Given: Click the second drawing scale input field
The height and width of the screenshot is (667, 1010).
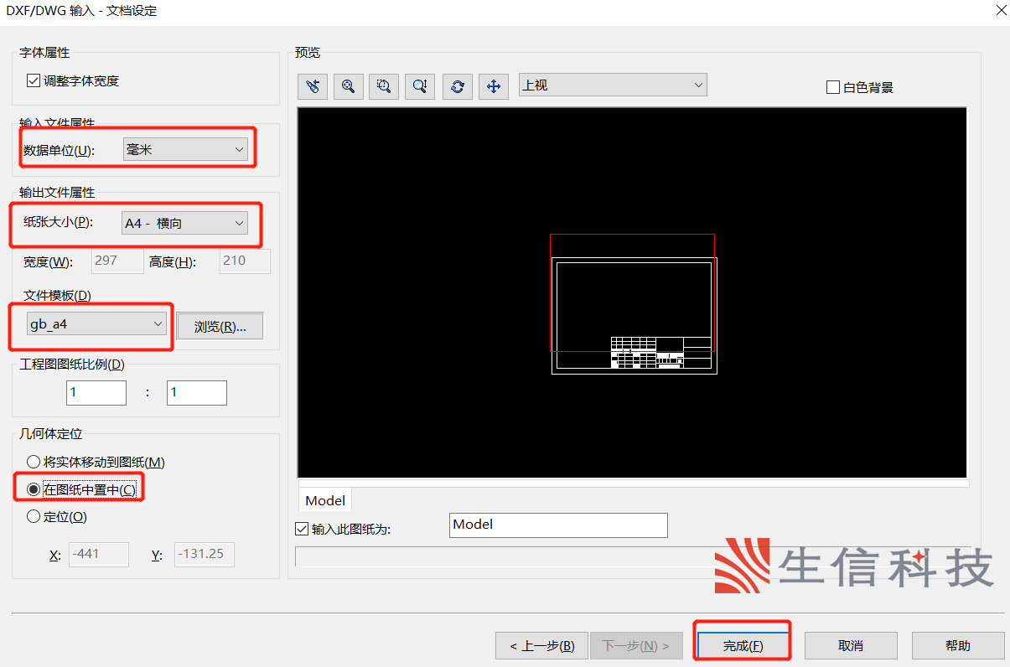Looking at the screenshot, I should 197,392.
